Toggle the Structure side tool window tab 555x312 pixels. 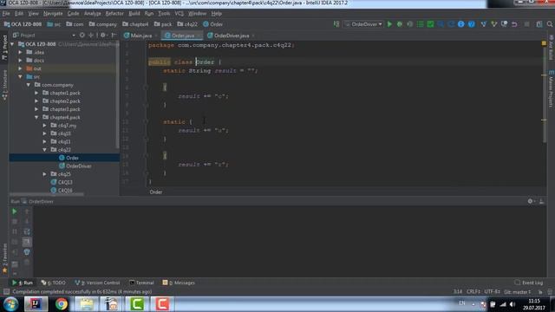point(4,85)
